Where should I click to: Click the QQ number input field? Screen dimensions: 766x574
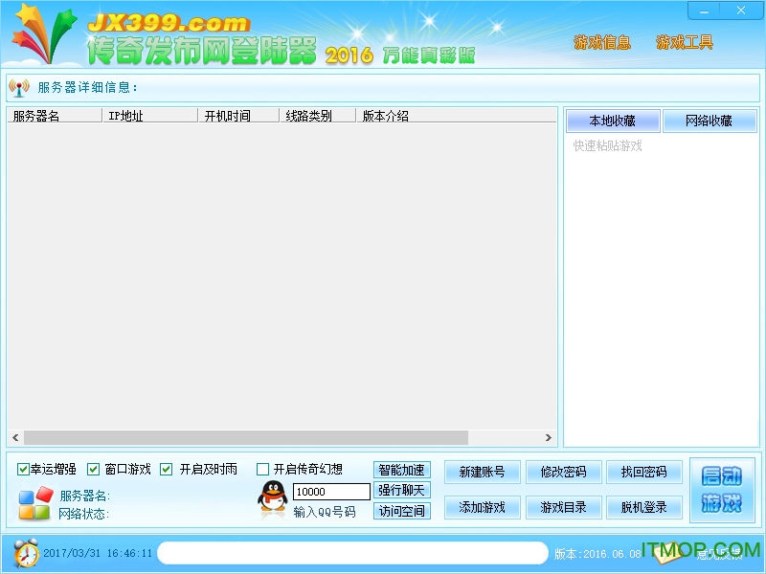[331, 492]
